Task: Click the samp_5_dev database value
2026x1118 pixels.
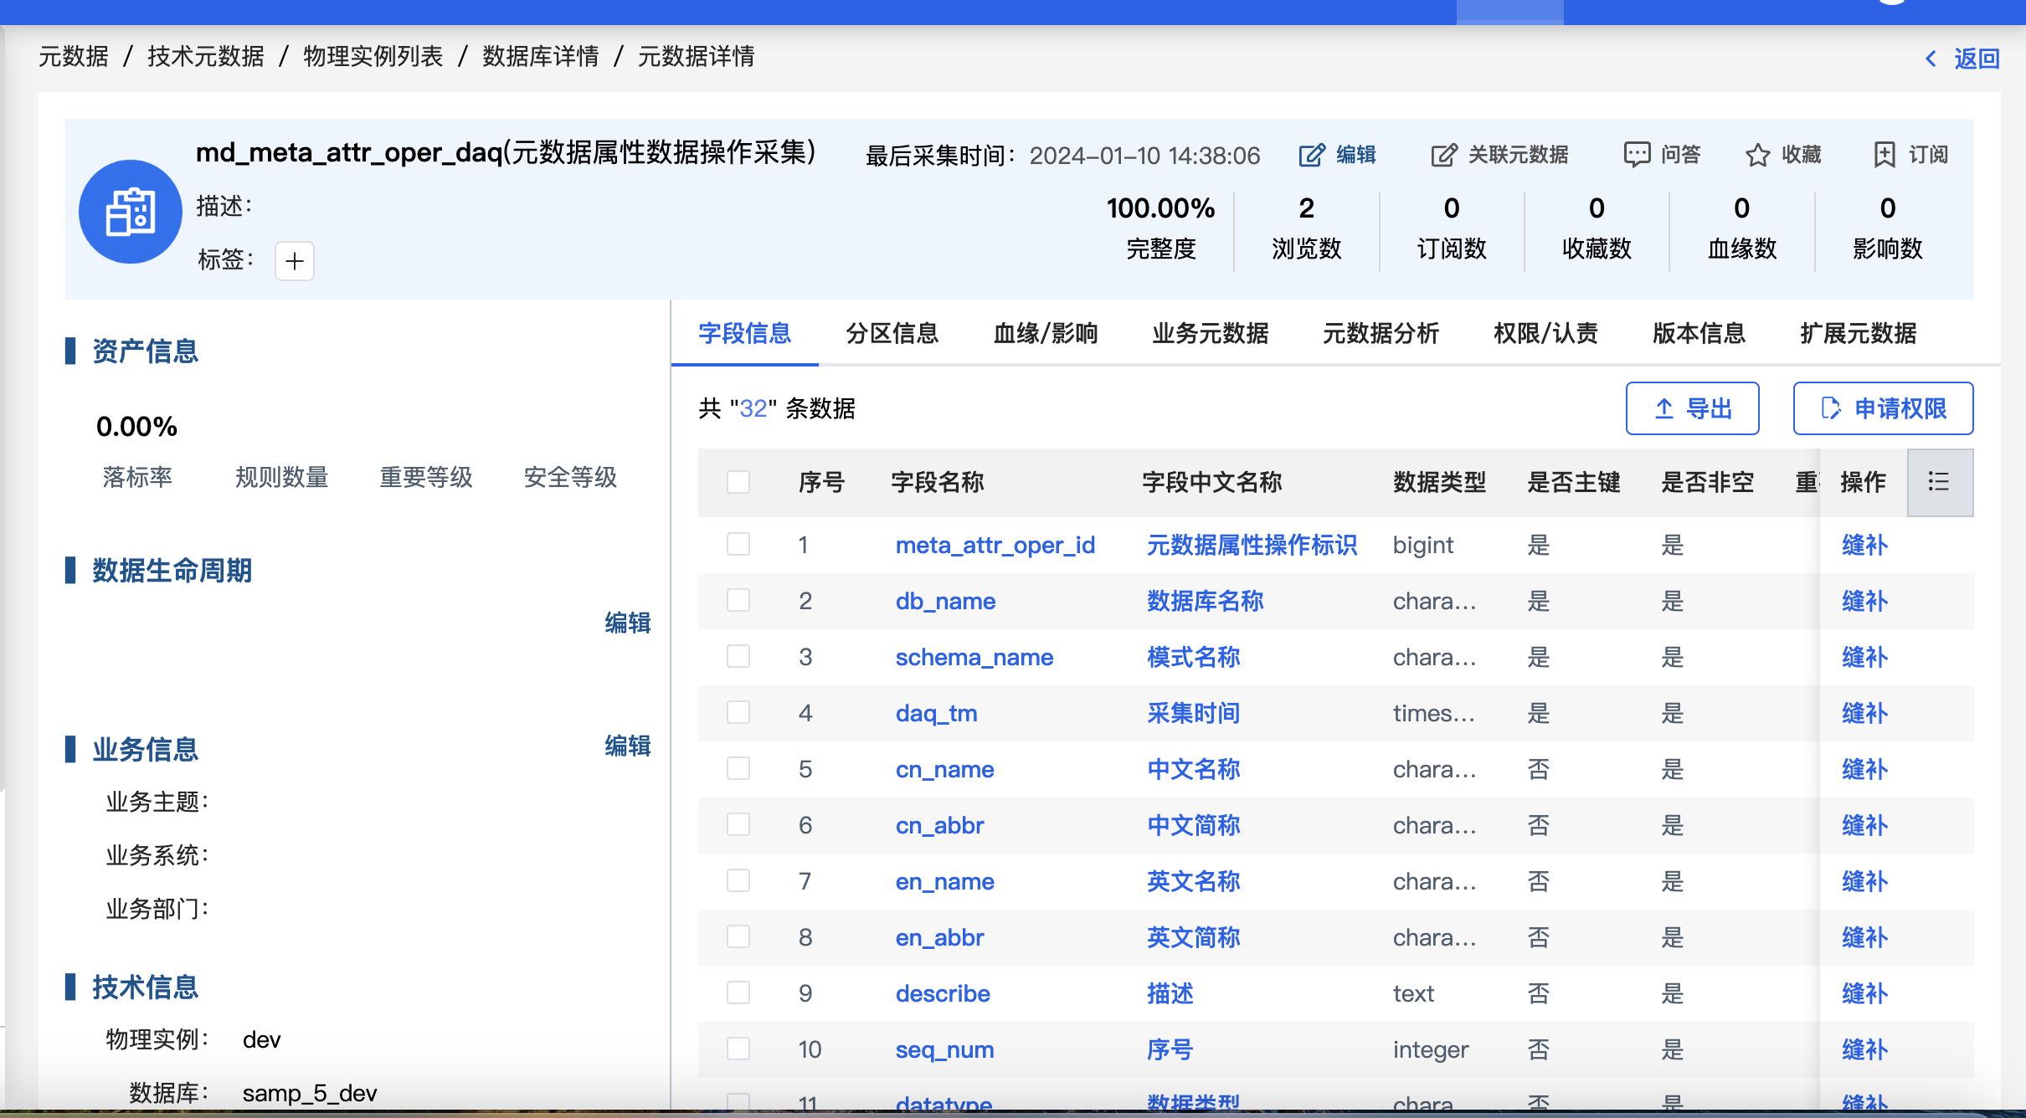Action: point(310,1093)
